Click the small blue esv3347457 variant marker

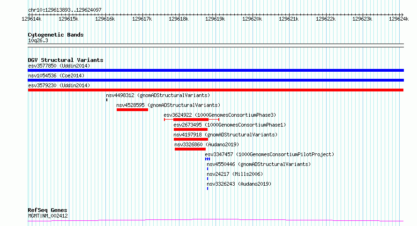click(208, 159)
